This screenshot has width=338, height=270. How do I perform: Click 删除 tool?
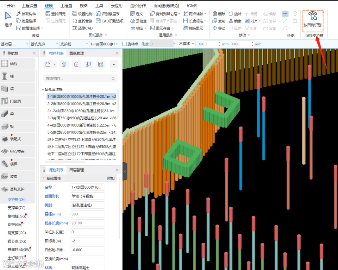(219, 14)
